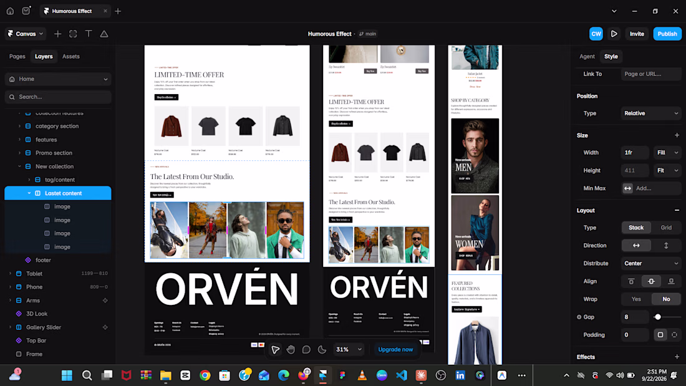Click the Min Max arrows icon
Viewport: 686px width, 386px height.
click(x=627, y=188)
